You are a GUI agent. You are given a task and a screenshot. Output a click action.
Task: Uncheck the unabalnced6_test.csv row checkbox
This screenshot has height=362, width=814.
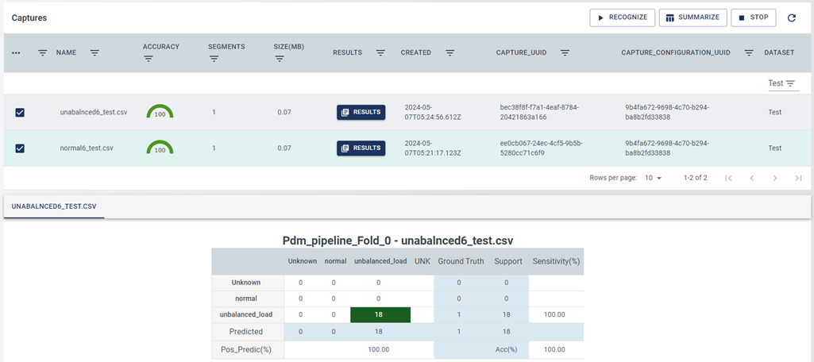click(20, 113)
